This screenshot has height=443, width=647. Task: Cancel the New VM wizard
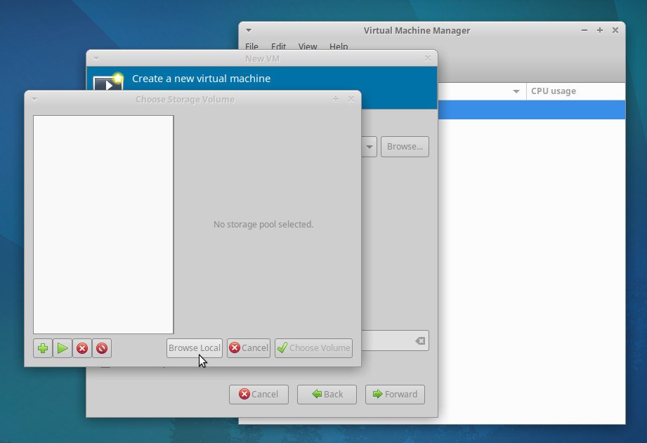click(x=259, y=395)
